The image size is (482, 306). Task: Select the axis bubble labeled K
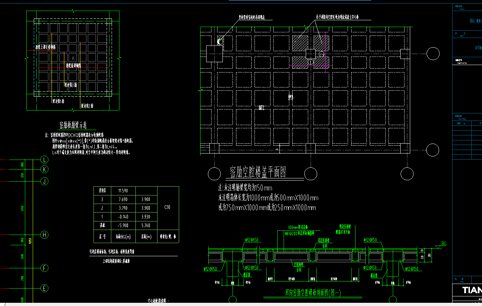(44, 169)
